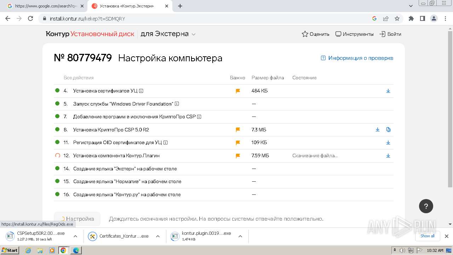This screenshot has width=453, height=255.
Task: Download the row 4 certificates file
Action: pyautogui.click(x=388, y=91)
